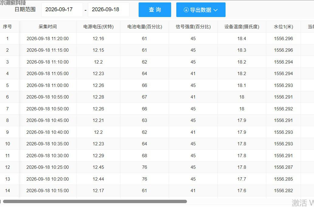Edit the start date field 2026-09-17
Image resolution: width=314 pixels, height=208 pixels.
[62, 9]
